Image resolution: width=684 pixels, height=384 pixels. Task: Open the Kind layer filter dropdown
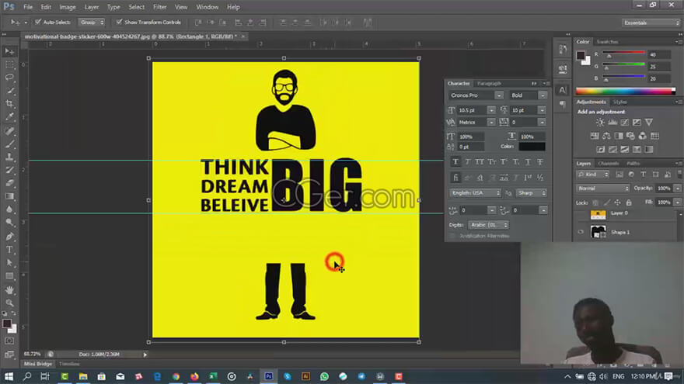593,175
